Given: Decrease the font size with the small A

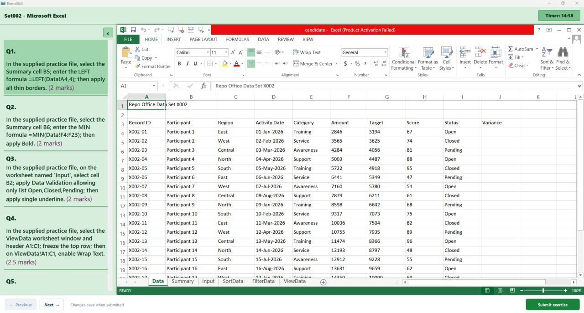Looking at the screenshot, I should 240,52.
